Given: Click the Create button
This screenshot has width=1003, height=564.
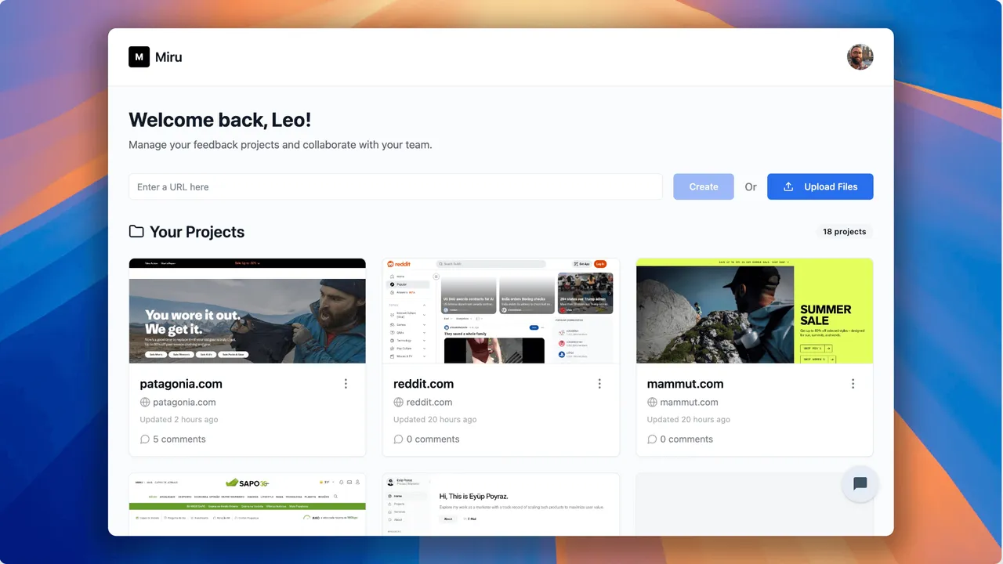Looking at the screenshot, I should pyautogui.click(x=704, y=186).
